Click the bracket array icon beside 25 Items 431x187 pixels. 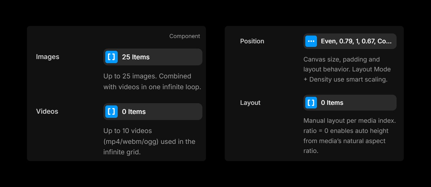(111, 57)
